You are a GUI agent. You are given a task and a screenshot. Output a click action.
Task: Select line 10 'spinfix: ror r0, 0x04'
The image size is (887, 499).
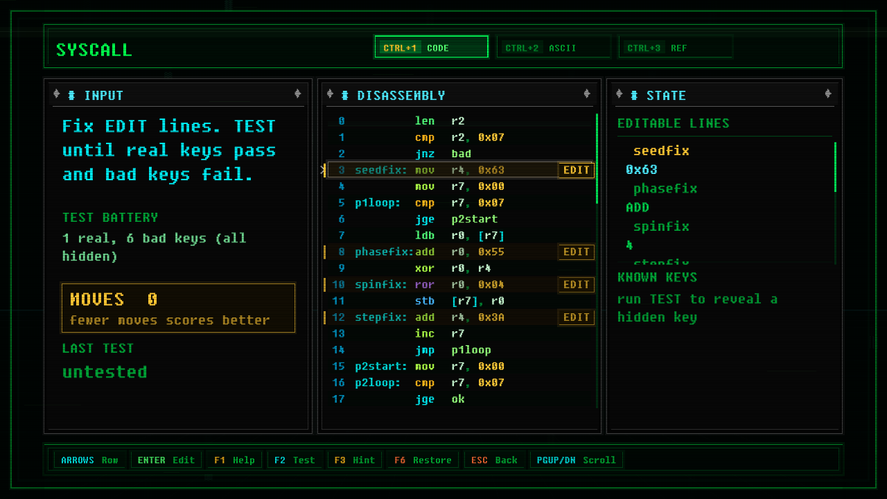pyautogui.click(x=459, y=284)
